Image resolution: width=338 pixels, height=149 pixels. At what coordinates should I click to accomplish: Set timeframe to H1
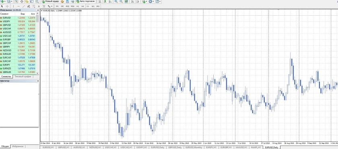pos(77,6)
